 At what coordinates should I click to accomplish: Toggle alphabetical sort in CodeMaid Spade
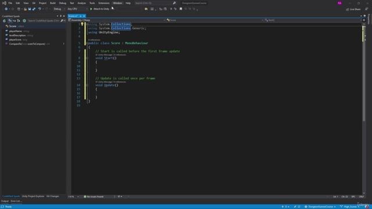[x=14, y=21]
